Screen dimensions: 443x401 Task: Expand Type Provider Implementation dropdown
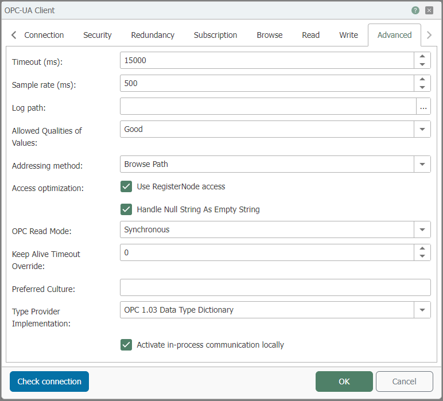422,310
